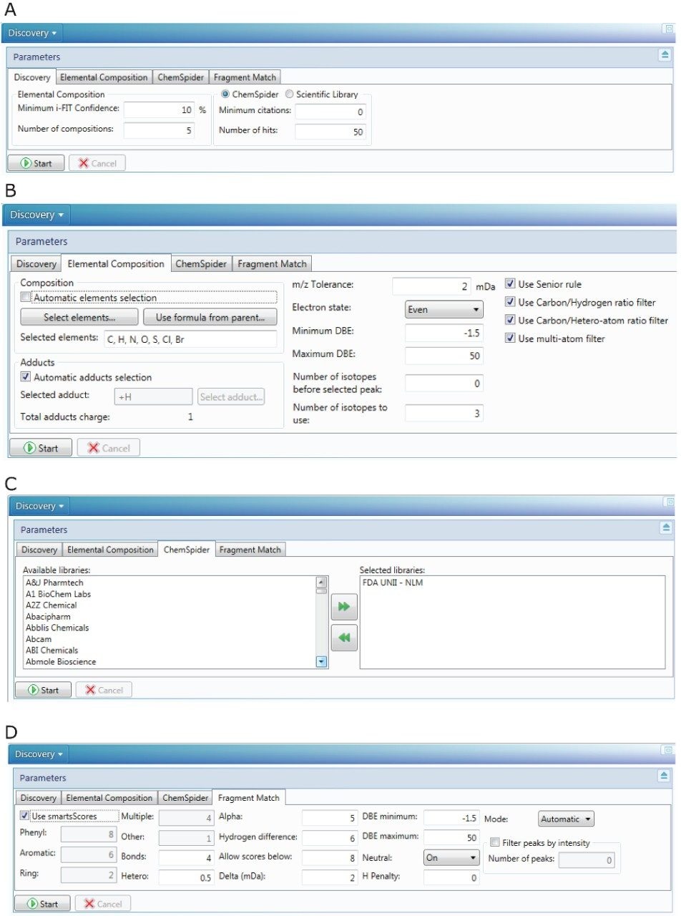Switch to ChemSpider tab in panel A
The height and width of the screenshot is (916, 681).
pyautogui.click(x=181, y=77)
